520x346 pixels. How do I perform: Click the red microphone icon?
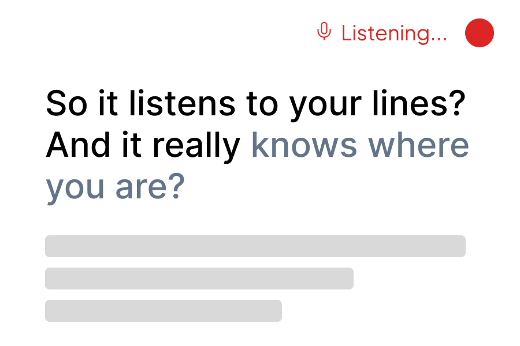pyautogui.click(x=324, y=32)
